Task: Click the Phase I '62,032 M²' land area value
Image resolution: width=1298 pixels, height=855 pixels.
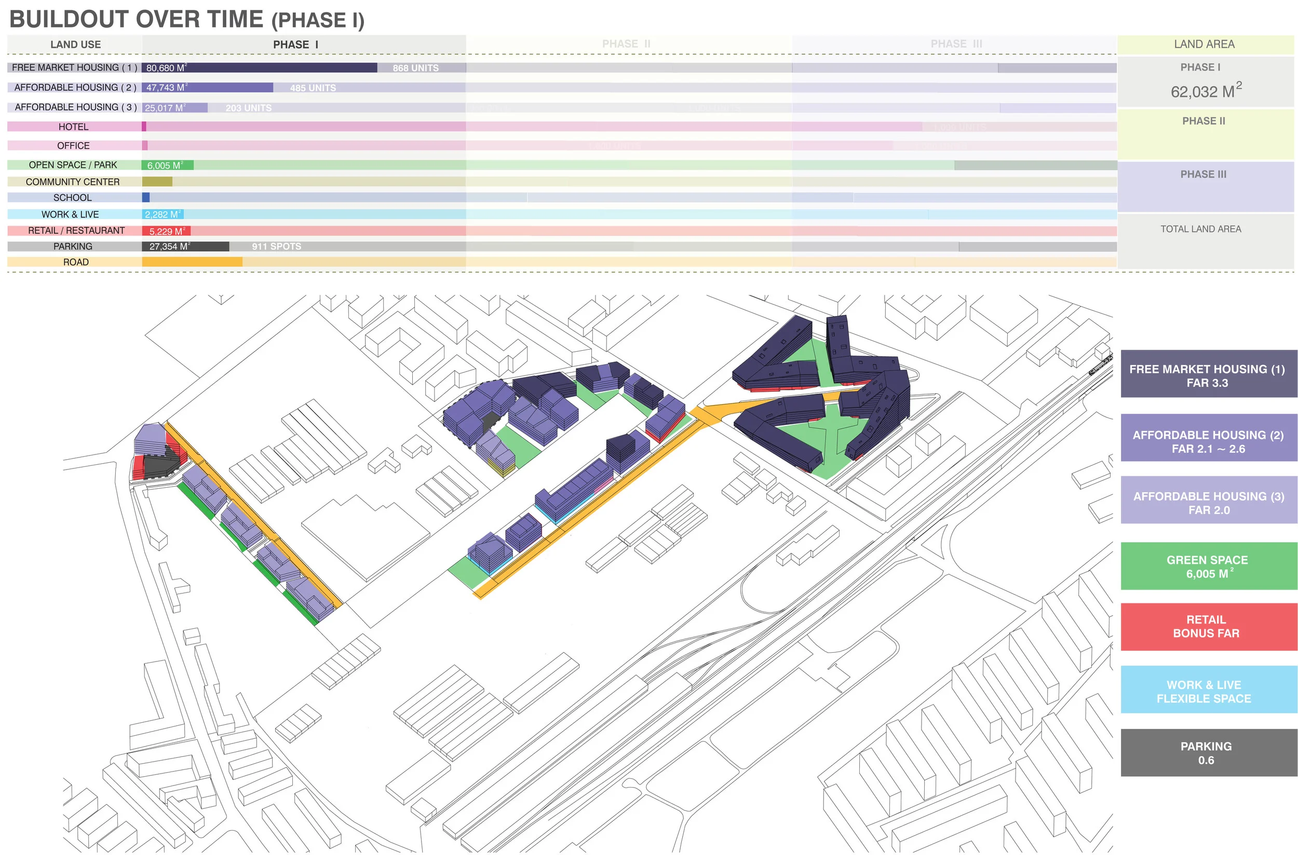Action: click(1206, 90)
